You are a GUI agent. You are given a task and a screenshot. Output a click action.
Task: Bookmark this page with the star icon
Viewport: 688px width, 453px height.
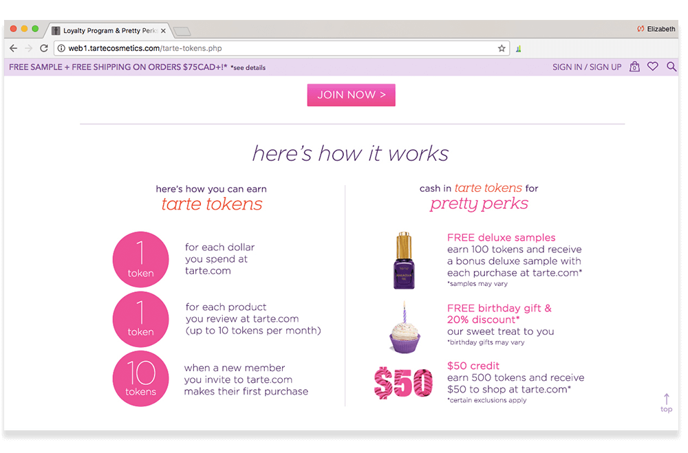pyautogui.click(x=502, y=48)
